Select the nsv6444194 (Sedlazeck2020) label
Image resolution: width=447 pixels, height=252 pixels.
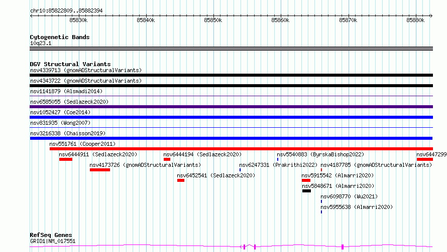(x=202, y=154)
